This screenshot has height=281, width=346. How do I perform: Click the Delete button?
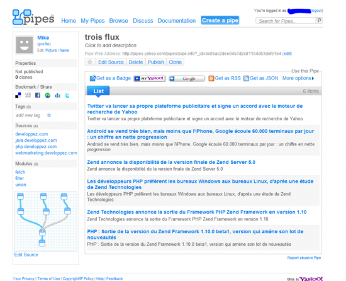[x=136, y=62]
